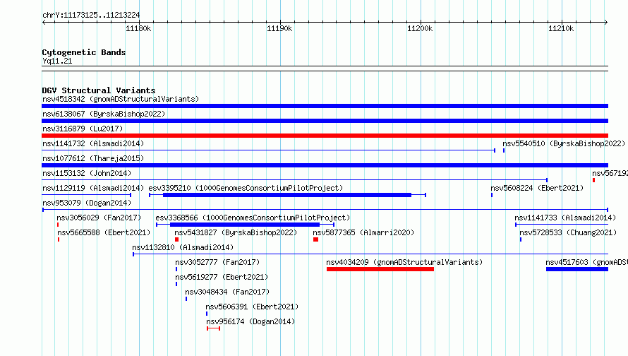
Task: Open the nsv5606391 (Ebert2021) label
Action: click(252, 307)
